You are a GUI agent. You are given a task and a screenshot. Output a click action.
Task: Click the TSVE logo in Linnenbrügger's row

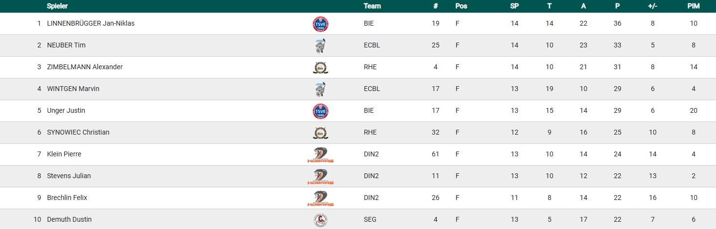click(x=320, y=24)
